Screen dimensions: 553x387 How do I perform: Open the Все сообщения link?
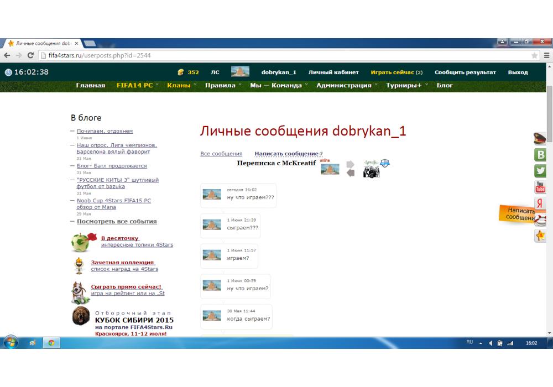point(221,154)
